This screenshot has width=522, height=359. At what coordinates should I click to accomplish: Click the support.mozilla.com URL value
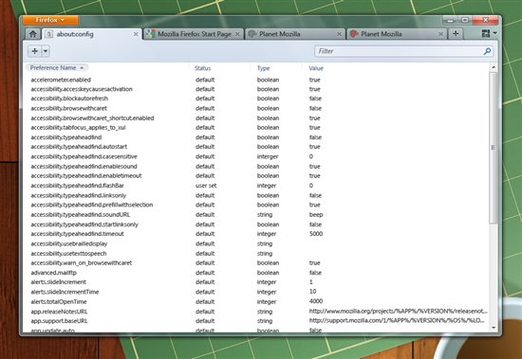[x=397, y=320]
